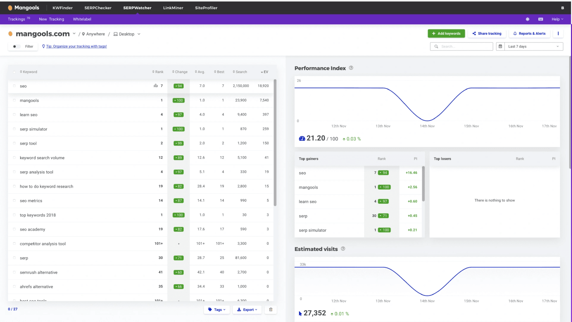
Task: Check the select-all keywords checkbox in header
Action: point(14,72)
